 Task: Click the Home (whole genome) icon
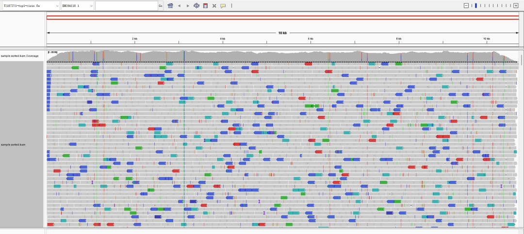170,6
